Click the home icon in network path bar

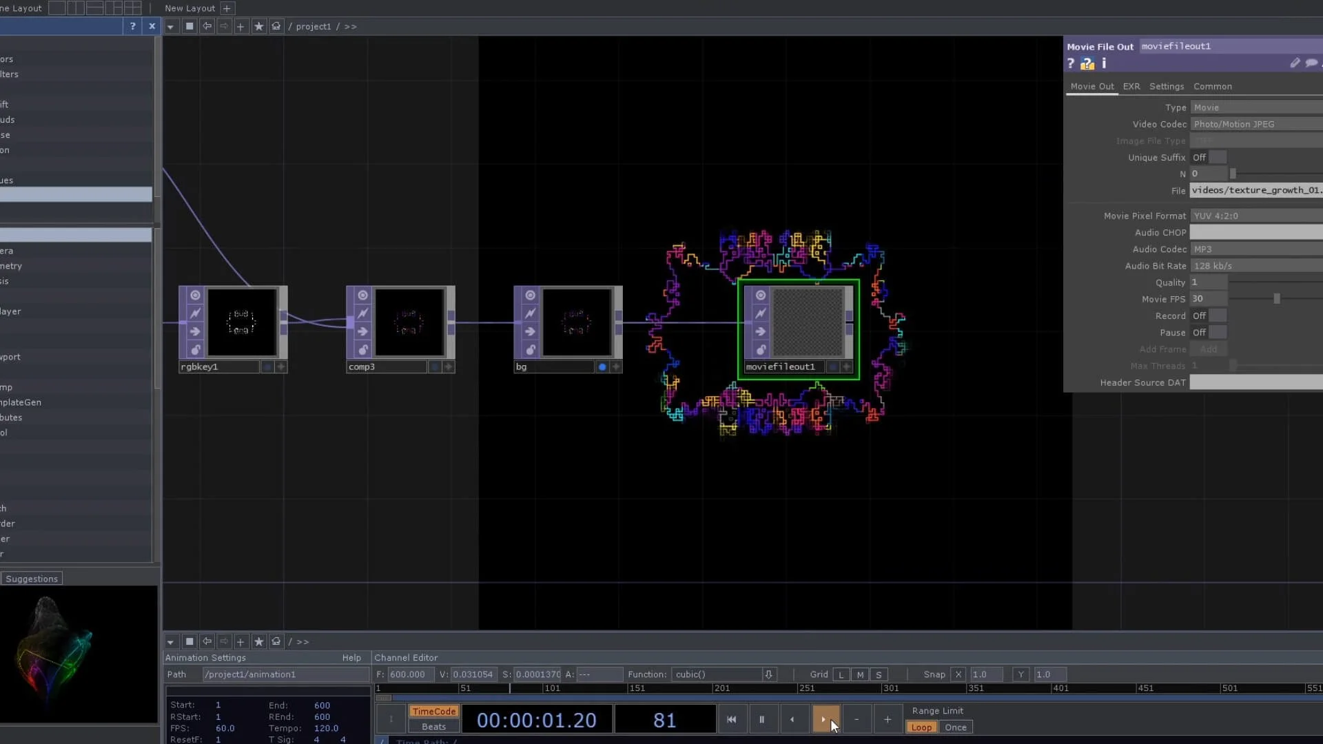click(276, 26)
